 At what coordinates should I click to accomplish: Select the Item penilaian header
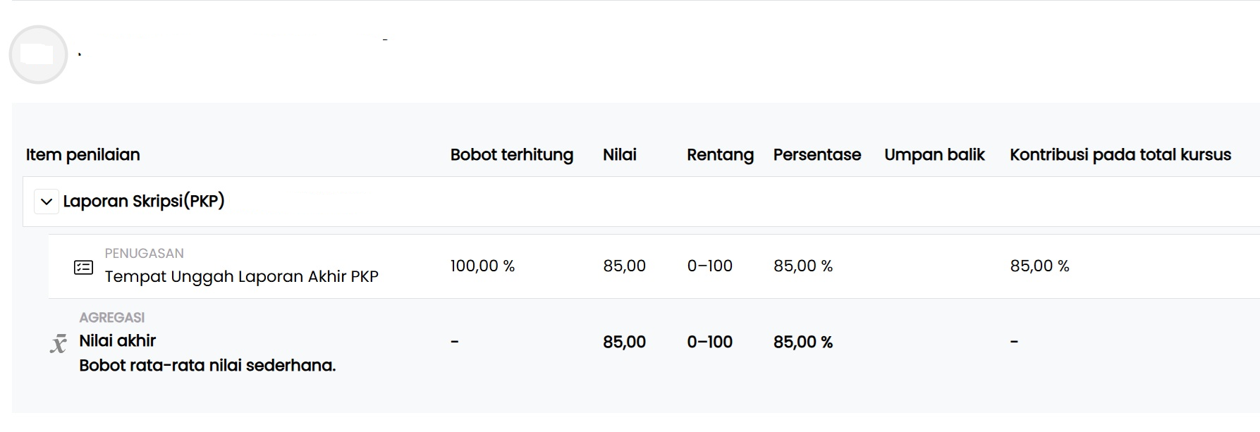click(82, 154)
